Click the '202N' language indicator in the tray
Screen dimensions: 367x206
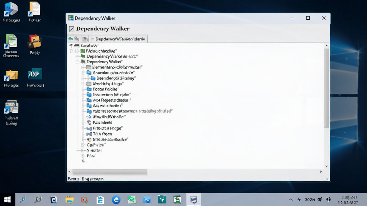click(x=310, y=200)
